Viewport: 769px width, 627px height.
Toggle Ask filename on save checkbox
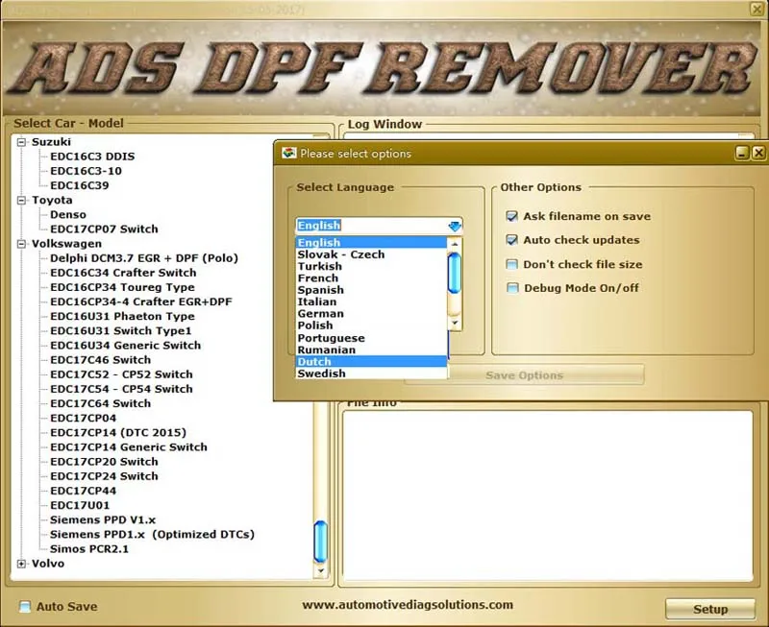(x=511, y=216)
